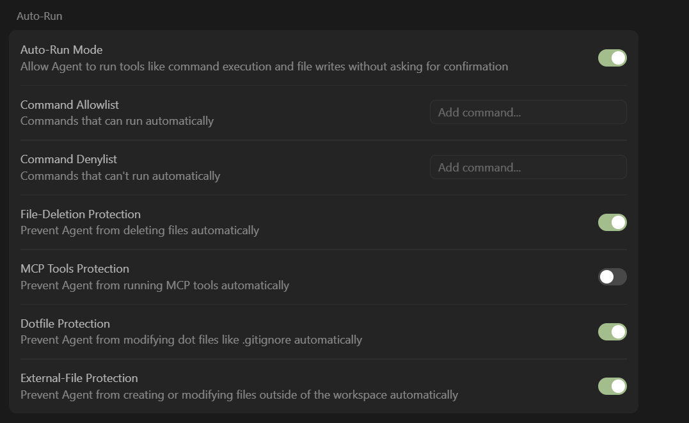Select the Auto-Run Mode setting title

click(61, 50)
